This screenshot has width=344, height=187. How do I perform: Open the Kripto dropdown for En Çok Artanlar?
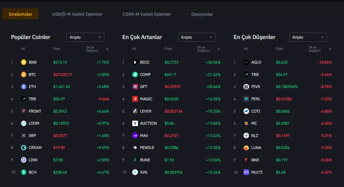(x=197, y=37)
